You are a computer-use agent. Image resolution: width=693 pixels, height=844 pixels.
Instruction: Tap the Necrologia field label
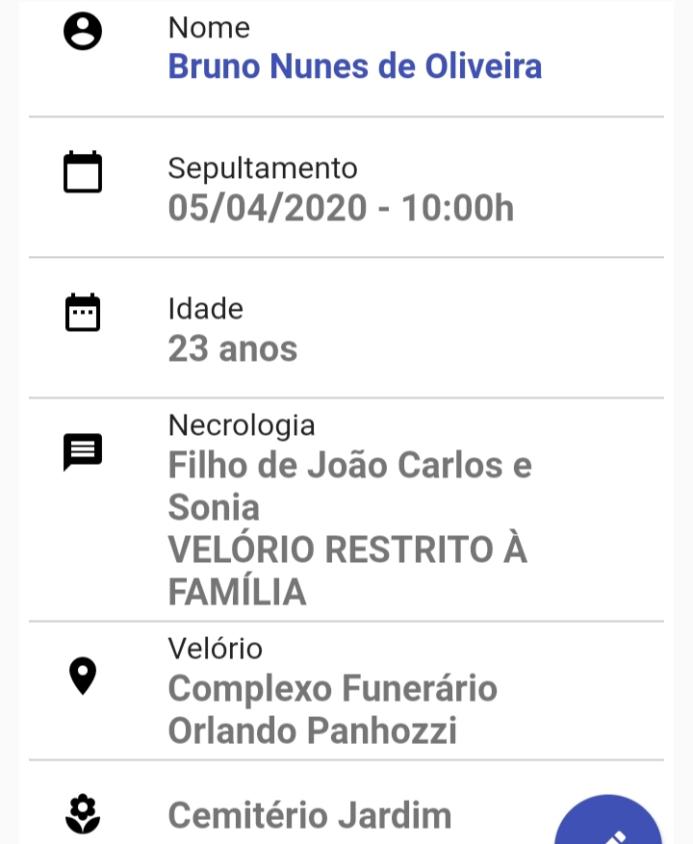(x=242, y=425)
